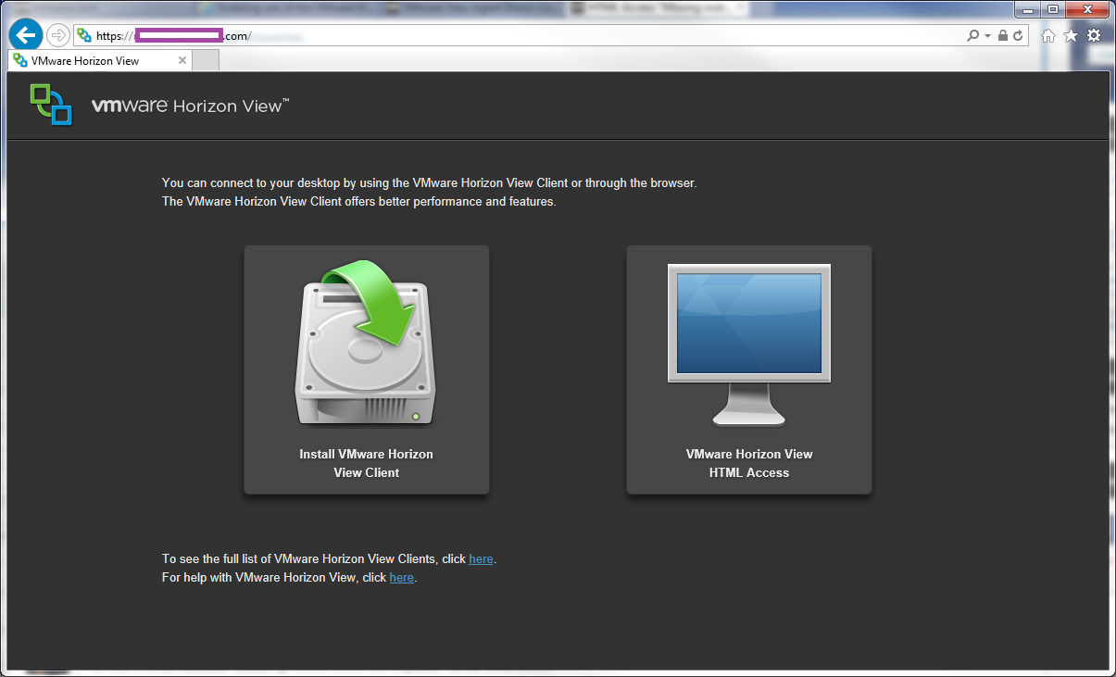This screenshot has width=1116, height=677.
Task: Click Install VMware Horizon View Client label
Action: point(366,463)
